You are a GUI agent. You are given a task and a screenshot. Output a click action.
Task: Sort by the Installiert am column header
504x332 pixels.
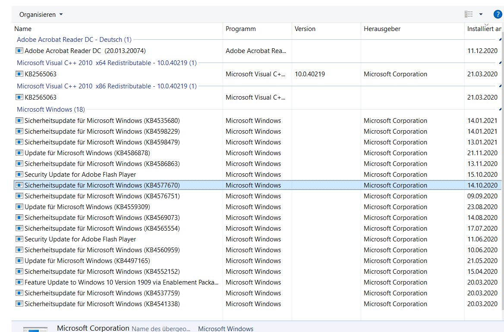click(x=485, y=29)
